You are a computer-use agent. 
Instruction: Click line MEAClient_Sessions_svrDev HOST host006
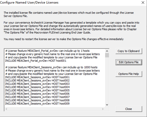pyautogui.click(x=37, y=94)
